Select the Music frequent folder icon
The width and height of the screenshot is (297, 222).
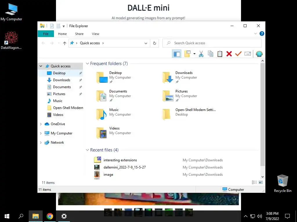click(102, 114)
